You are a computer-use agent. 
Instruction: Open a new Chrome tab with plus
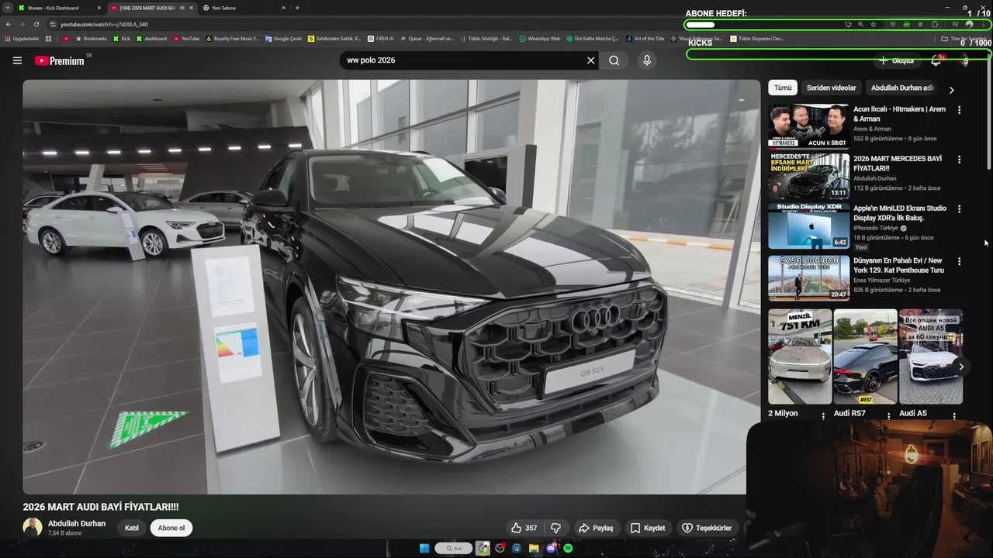click(x=297, y=8)
